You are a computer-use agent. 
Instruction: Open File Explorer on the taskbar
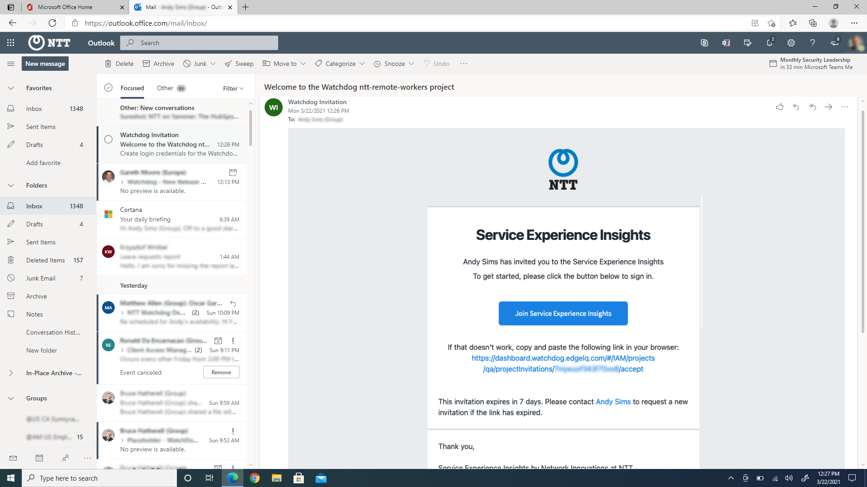[277, 478]
